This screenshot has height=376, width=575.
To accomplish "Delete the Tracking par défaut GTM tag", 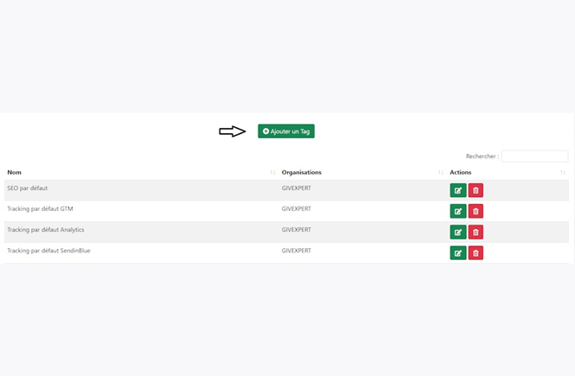I will (476, 211).
